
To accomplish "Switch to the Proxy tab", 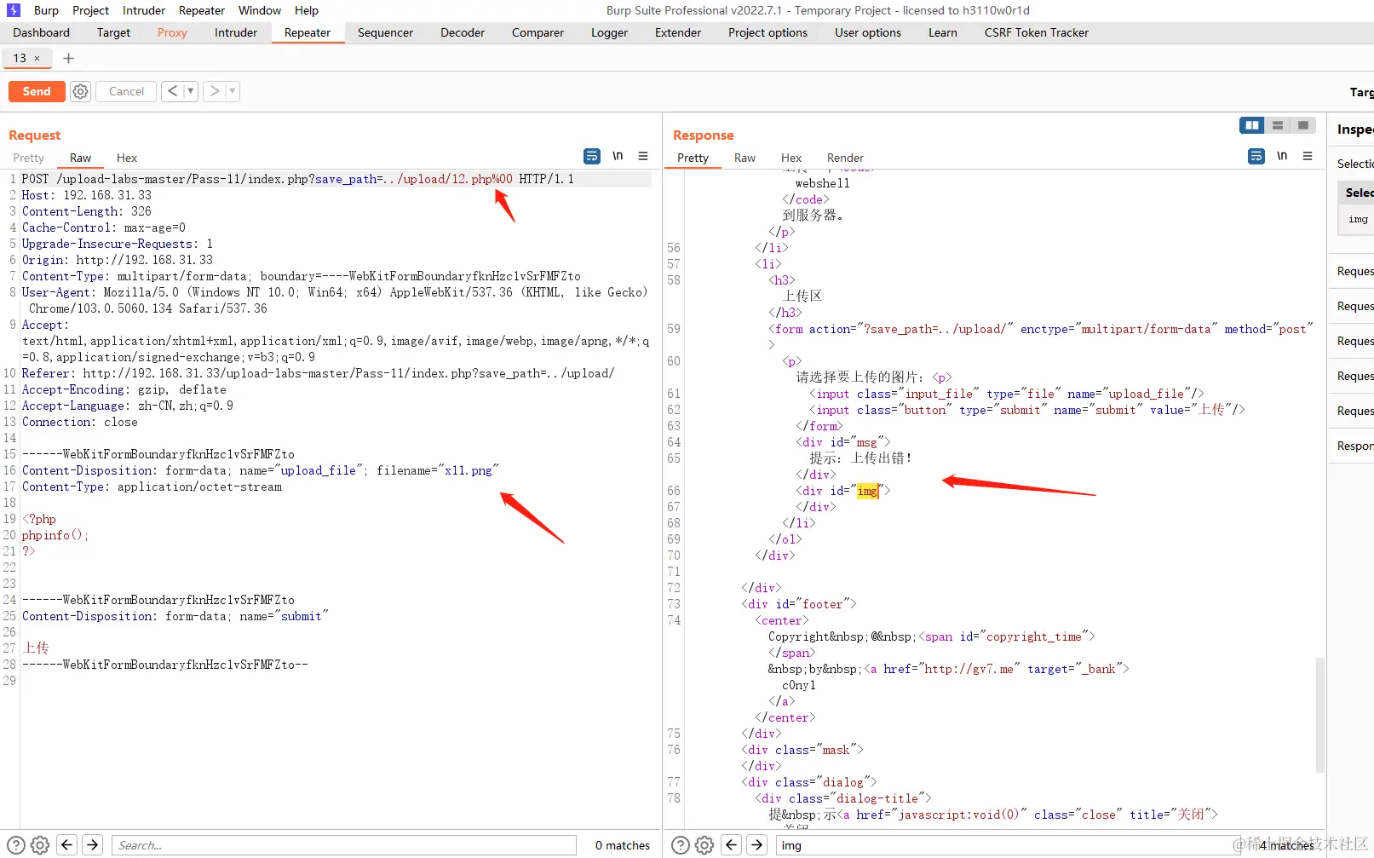I will pos(172,32).
